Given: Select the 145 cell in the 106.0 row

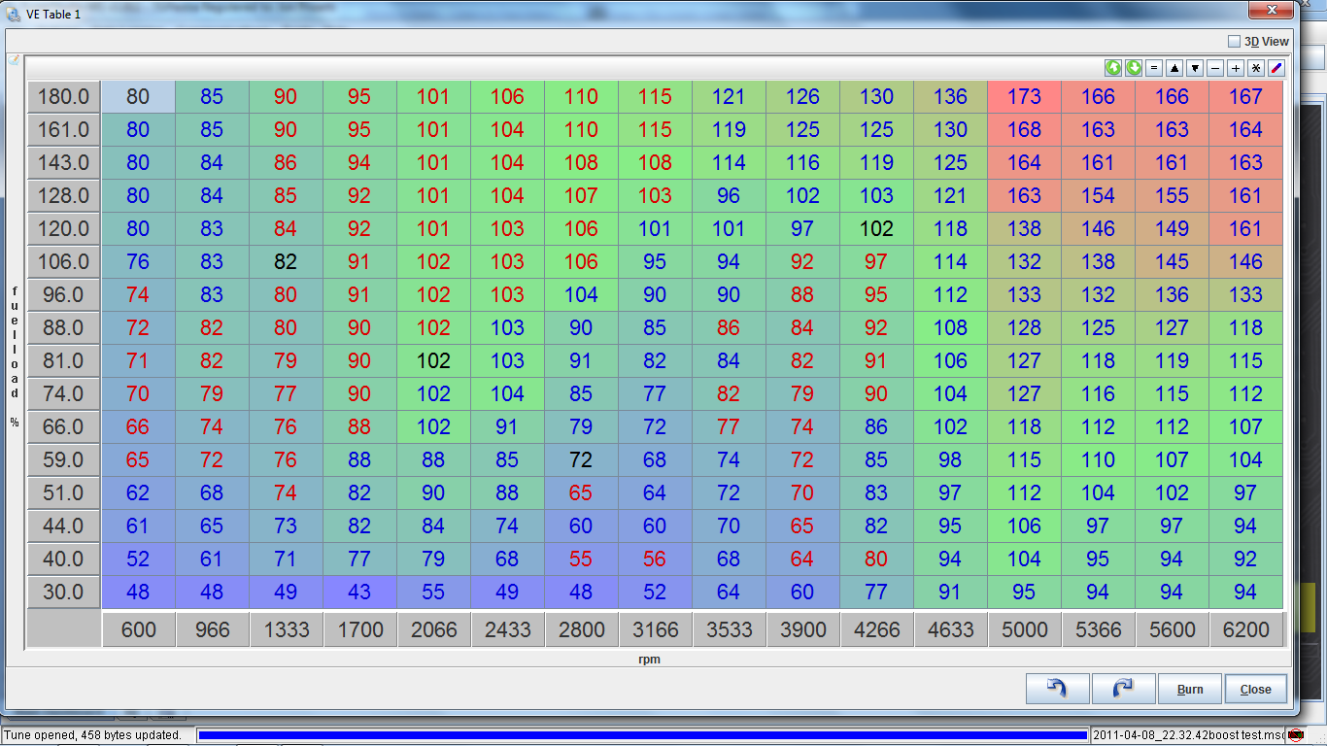Looking at the screenshot, I should coord(1173,261).
